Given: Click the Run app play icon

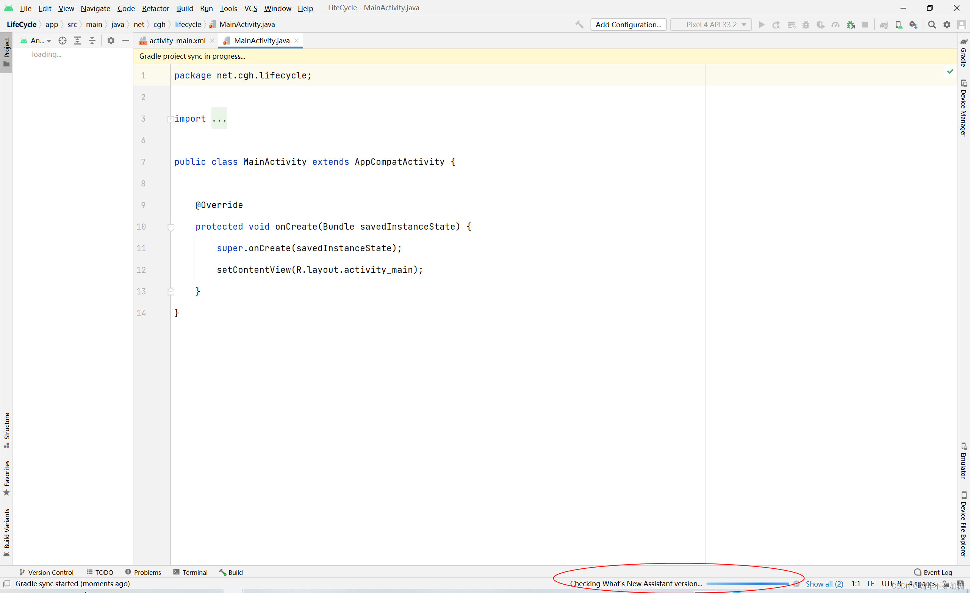Looking at the screenshot, I should pos(762,25).
